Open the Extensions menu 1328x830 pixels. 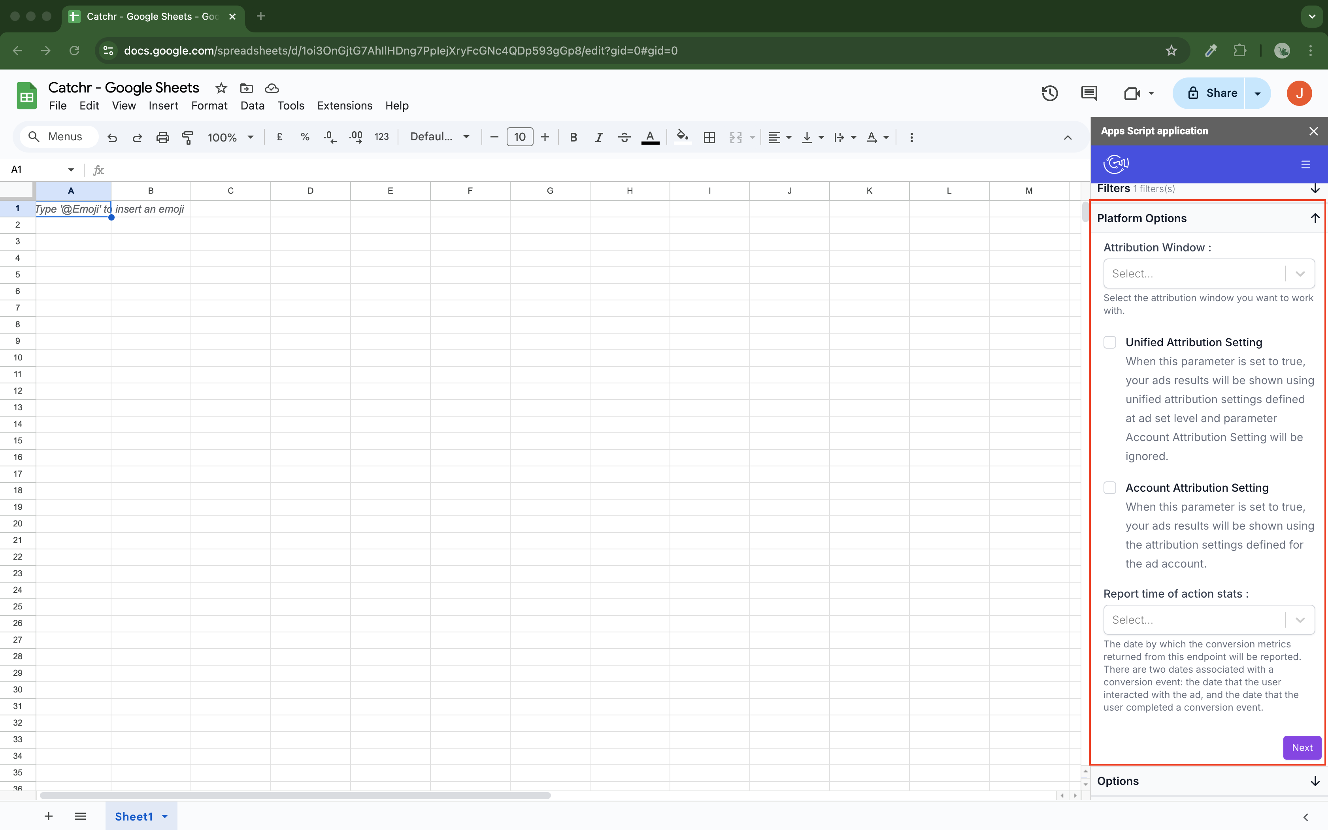pyautogui.click(x=345, y=106)
